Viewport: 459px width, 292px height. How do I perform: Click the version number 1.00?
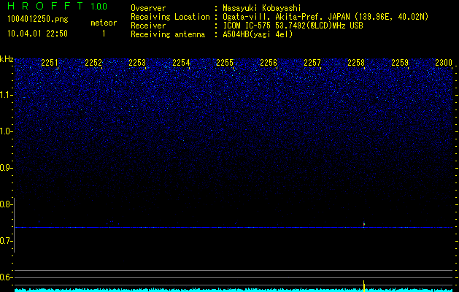pyautogui.click(x=99, y=7)
